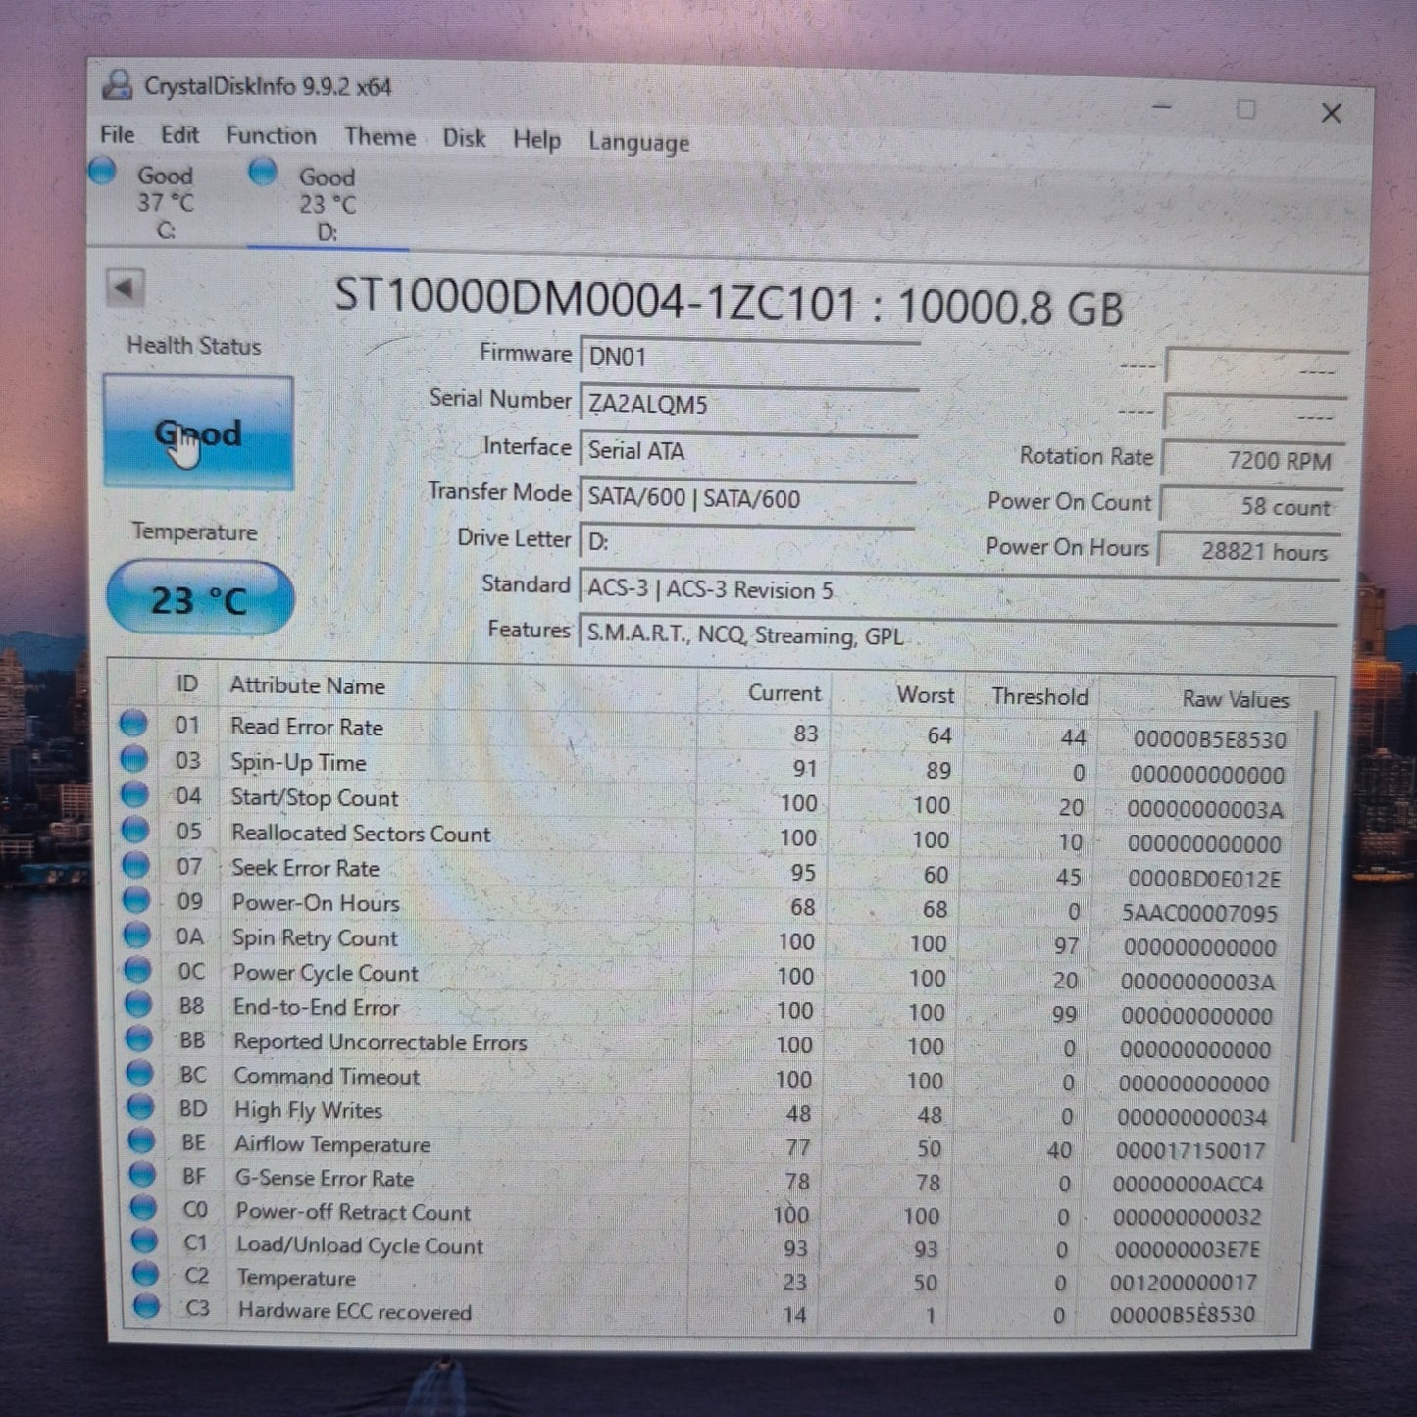Click status icon for Airflow Temperature
Image resolution: width=1417 pixels, height=1417 pixels.
[x=142, y=1140]
